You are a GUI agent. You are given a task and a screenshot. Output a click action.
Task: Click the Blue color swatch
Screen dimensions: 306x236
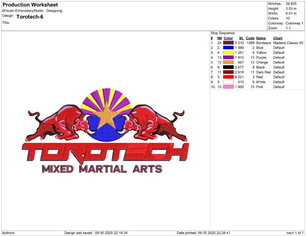[228, 48]
